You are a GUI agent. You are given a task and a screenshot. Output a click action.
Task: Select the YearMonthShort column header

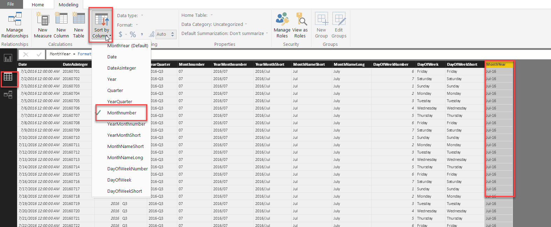273,64
